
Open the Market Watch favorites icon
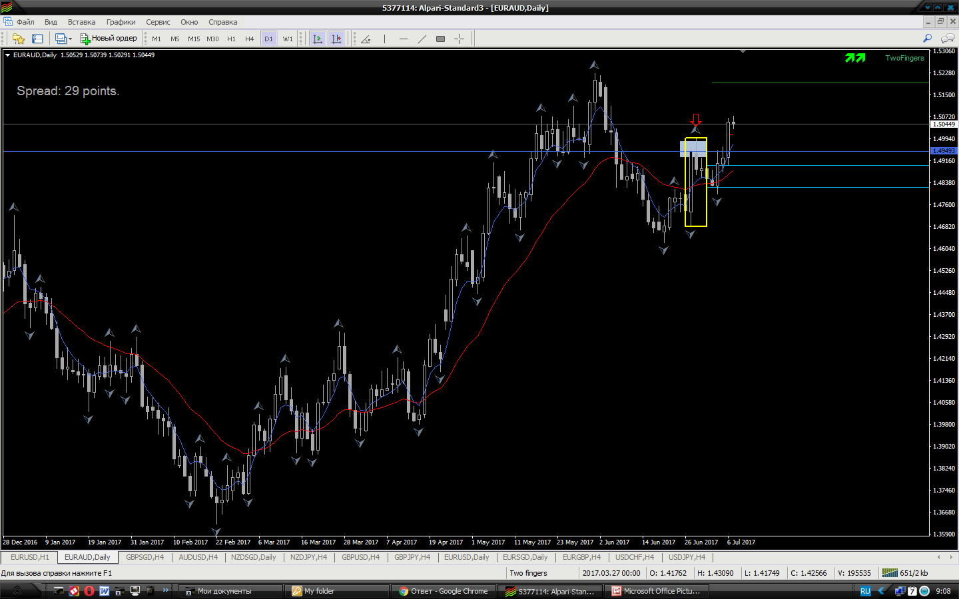point(19,39)
